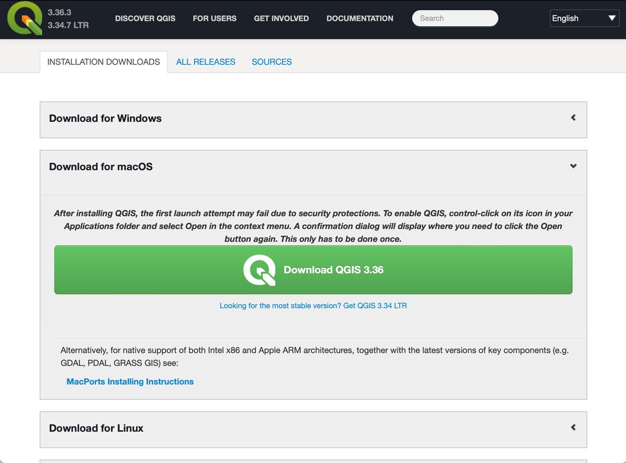
Task: Open the Get QGIS 3.34 LTR link
Action: (313, 306)
